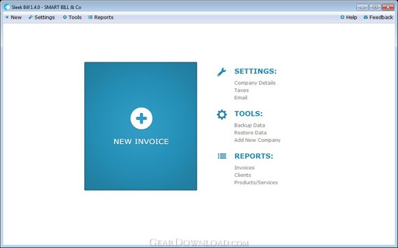
Task: View the Products/Services report
Action: (x=256, y=182)
